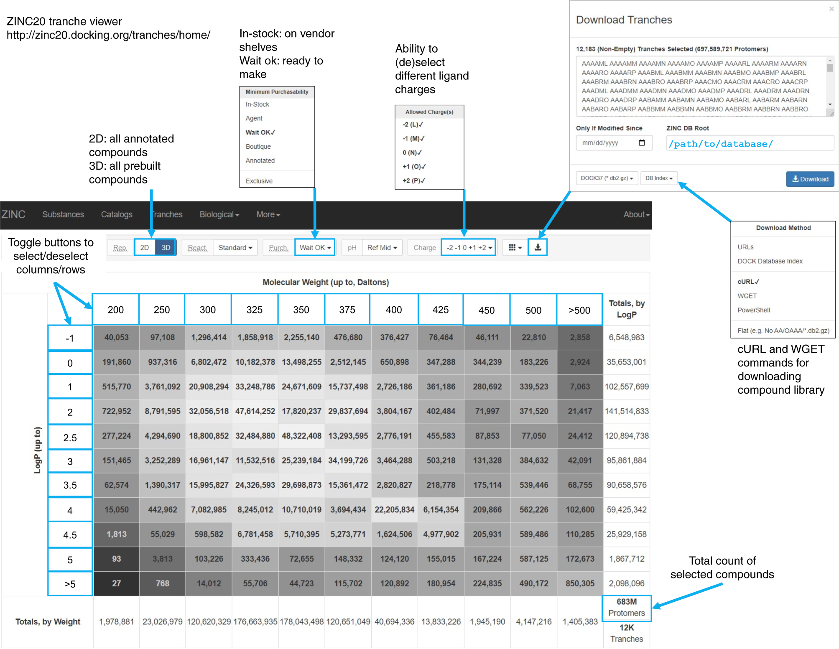This screenshot has width=839, height=649.
Task: Click the React. label link
Action: 197,248
